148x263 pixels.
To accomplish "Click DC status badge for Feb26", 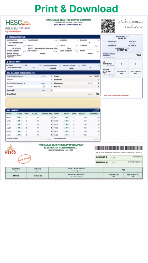I will pos(67,128).
